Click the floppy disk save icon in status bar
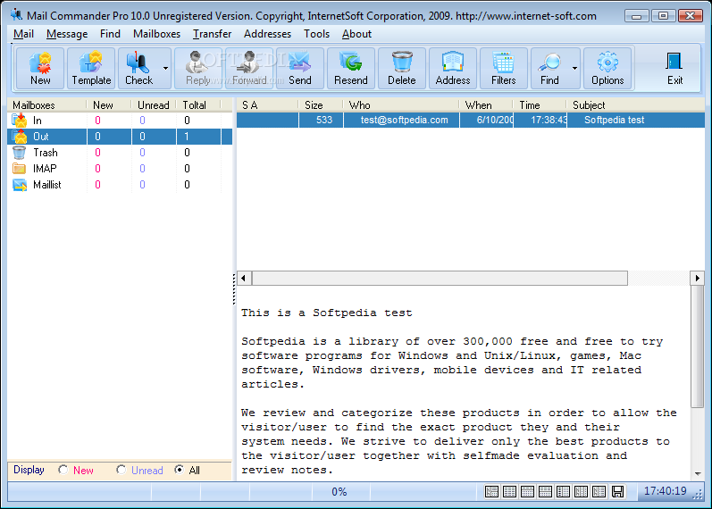Screen dimensions: 712x509 click(617, 491)
